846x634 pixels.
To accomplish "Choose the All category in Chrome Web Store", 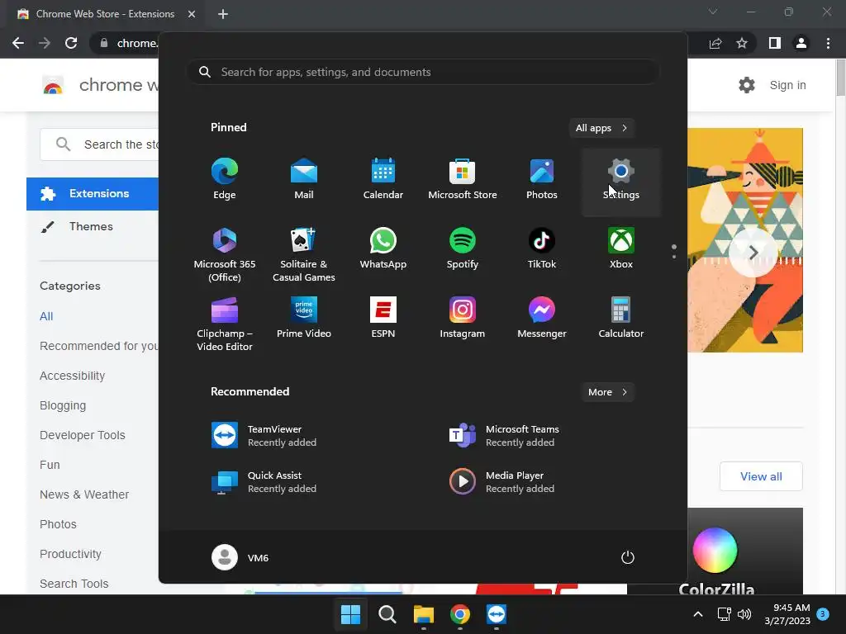I will click(x=46, y=316).
